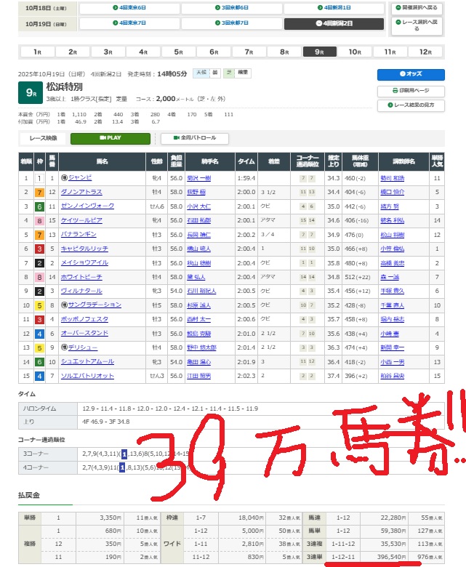Open the 印刷用ページ print page

click(411, 91)
